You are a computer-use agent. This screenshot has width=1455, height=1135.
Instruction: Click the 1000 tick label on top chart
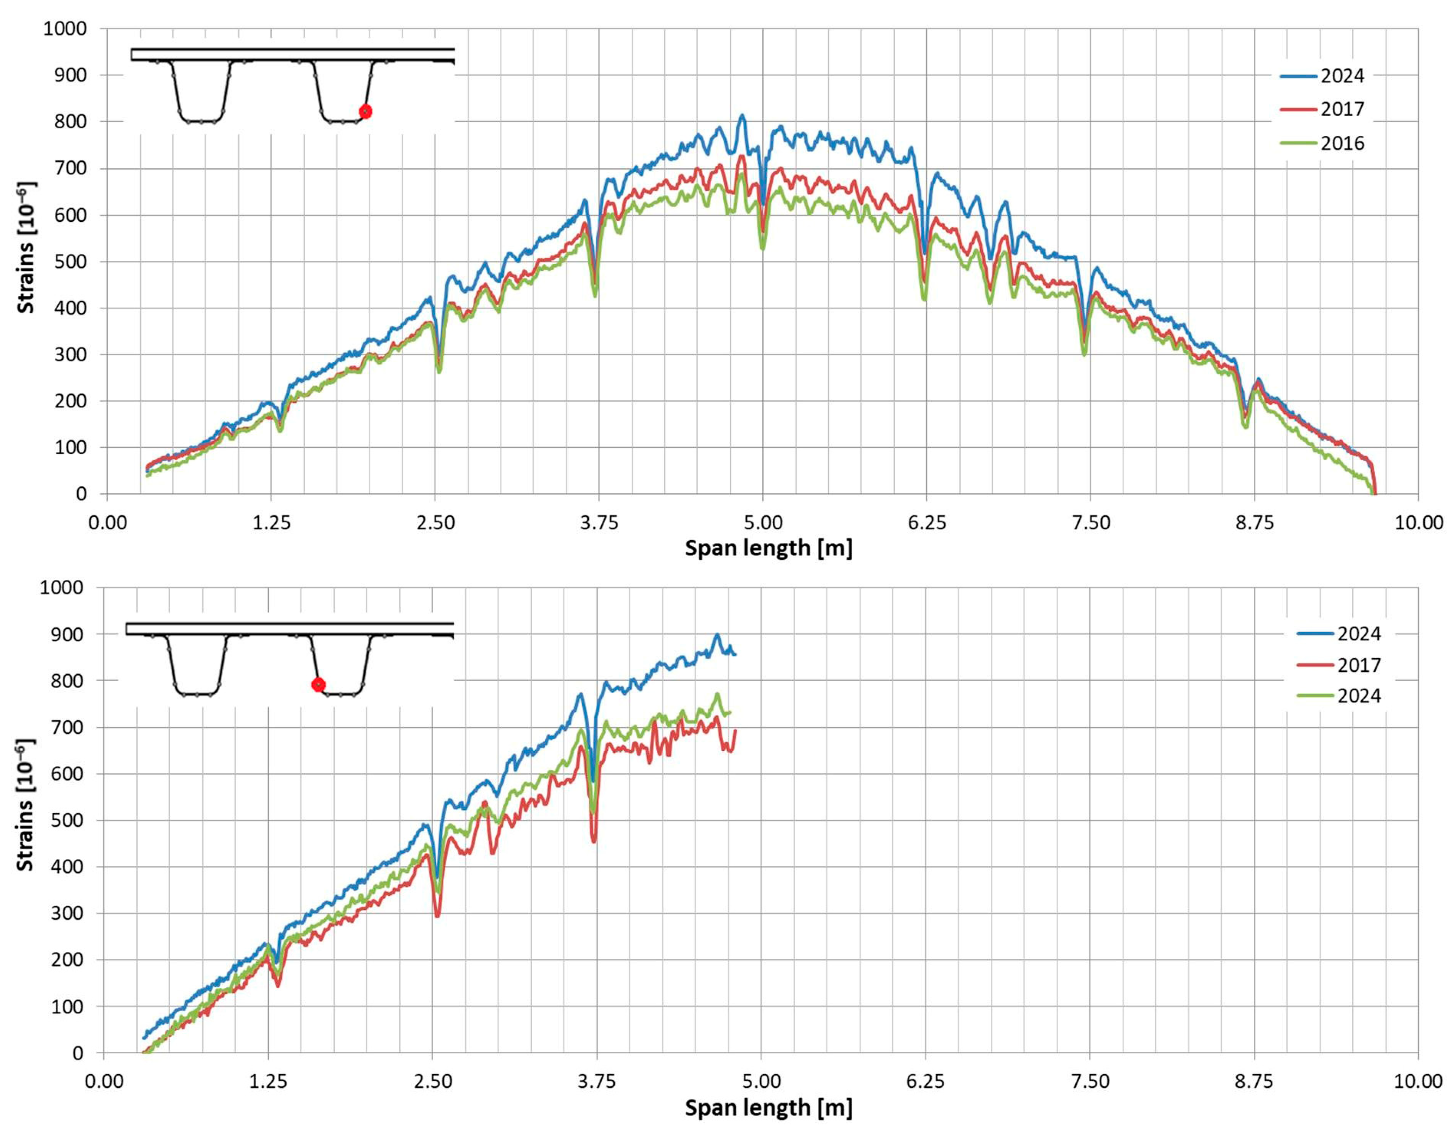(64, 28)
